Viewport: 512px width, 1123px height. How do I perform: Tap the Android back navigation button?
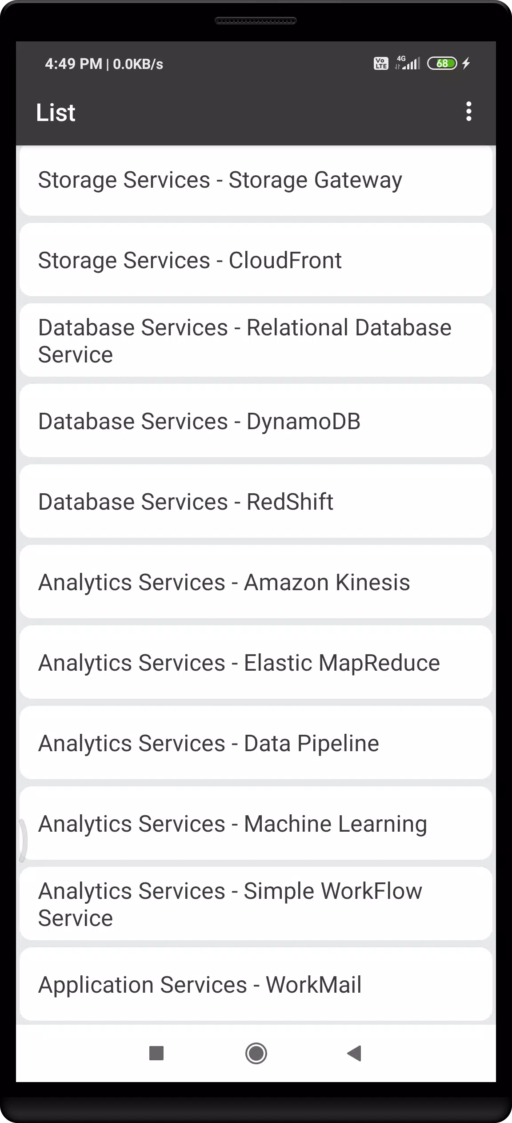coord(354,1053)
